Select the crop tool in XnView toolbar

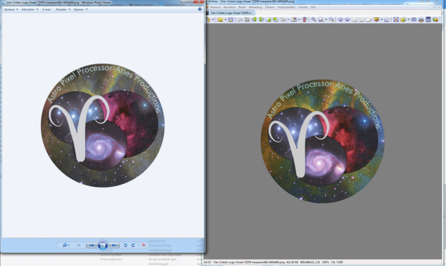[x=247, y=20]
